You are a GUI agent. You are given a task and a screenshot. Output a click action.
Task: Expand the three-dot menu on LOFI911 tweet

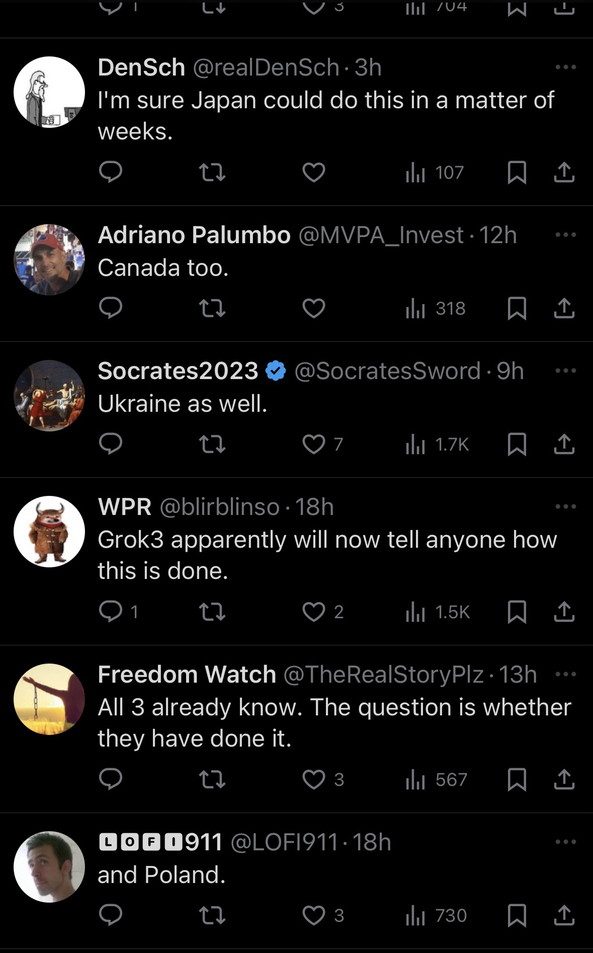(565, 842)
